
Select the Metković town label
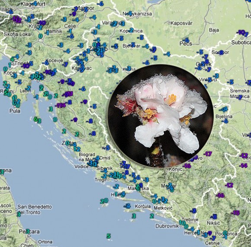pos(163,208)
